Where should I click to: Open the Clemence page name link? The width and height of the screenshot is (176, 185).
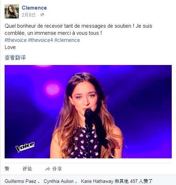34,8
